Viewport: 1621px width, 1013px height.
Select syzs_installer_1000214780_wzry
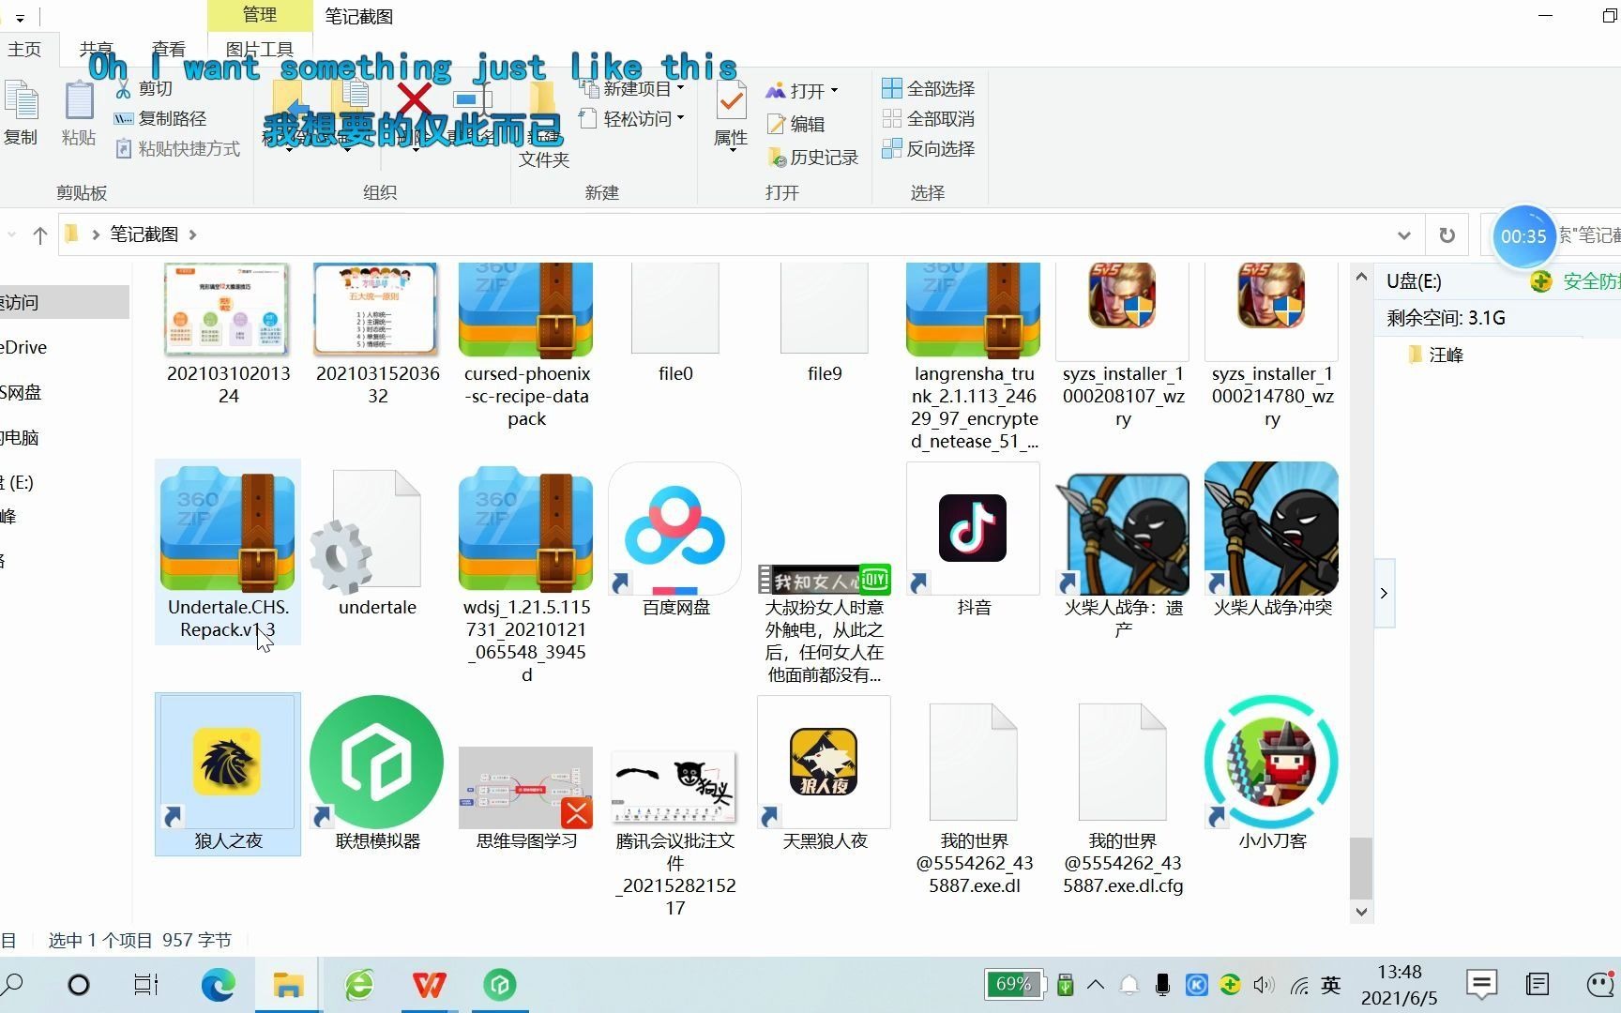(x=1272, y=345)
